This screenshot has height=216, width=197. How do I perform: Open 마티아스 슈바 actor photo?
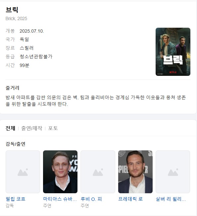pyautogui.click(x=60, y=172)
